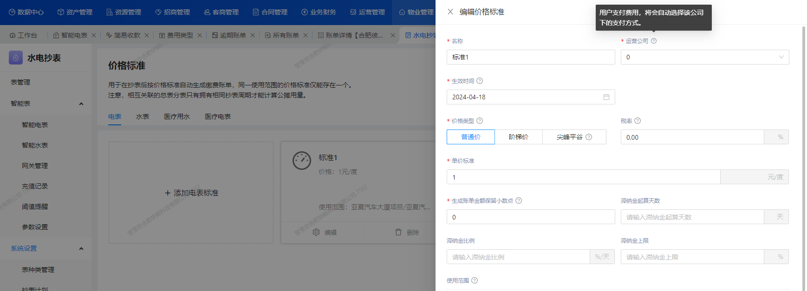Close the 所有账单 tab
This screenshot has width=807, height=291.
pyautogui.click(x=306, y=35)
